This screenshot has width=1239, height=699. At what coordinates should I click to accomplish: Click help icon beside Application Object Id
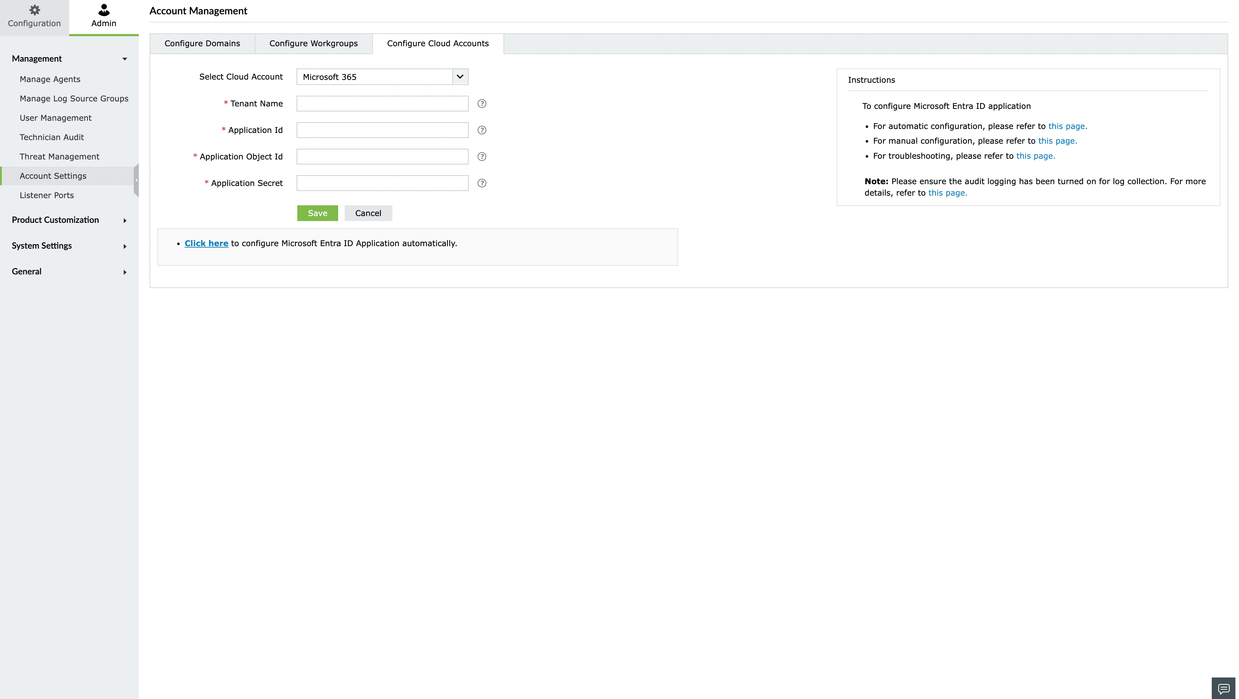(x=482, y=157)
